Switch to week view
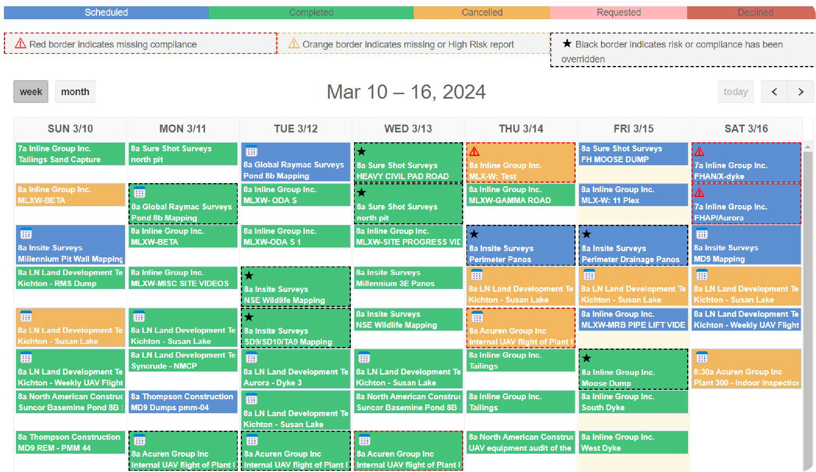Viewport: 816px width, 472px height. [x=31, y=92]
